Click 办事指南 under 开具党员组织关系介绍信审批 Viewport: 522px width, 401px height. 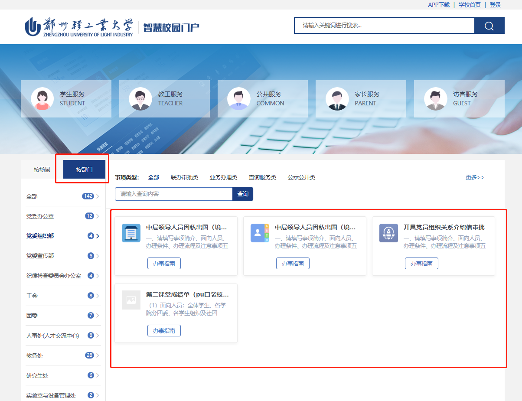[421, 264]
